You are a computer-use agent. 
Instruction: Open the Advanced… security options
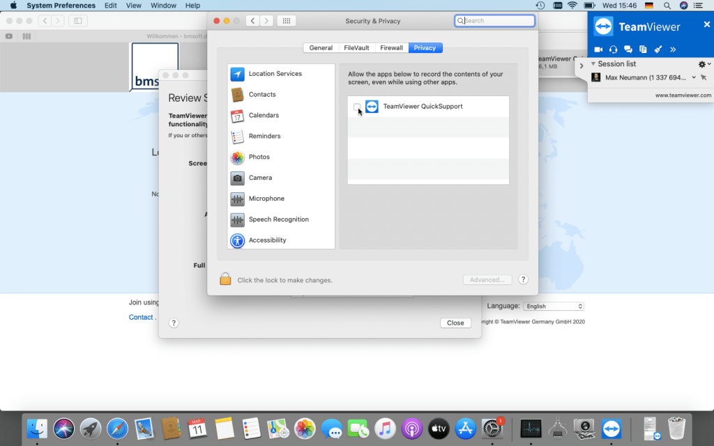pyautogui.click(x=487, y=280)
